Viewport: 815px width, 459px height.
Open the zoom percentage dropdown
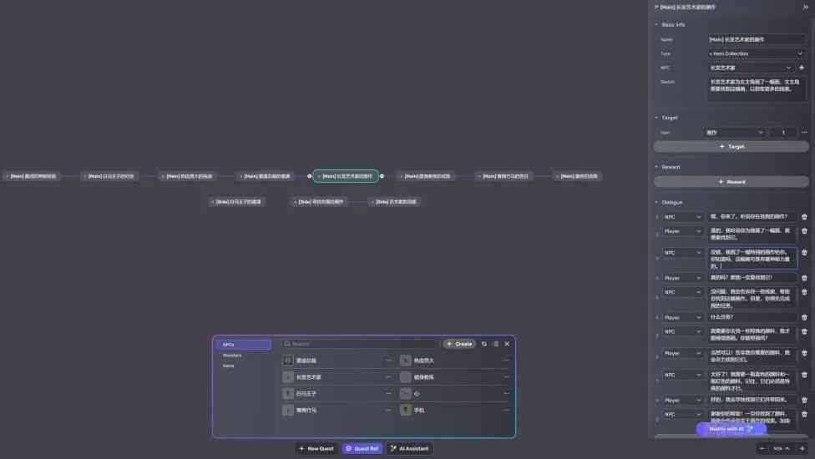(x=782, y=449)
